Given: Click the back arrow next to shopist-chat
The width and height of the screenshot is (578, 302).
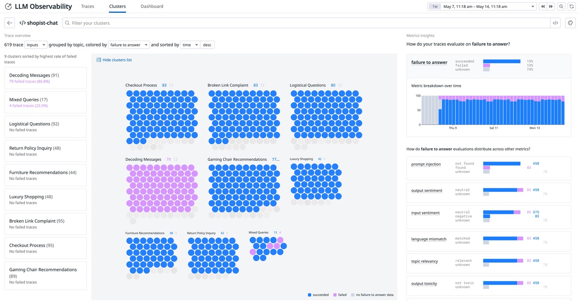Looking at the screenshot, I should (x=9, y=22).
